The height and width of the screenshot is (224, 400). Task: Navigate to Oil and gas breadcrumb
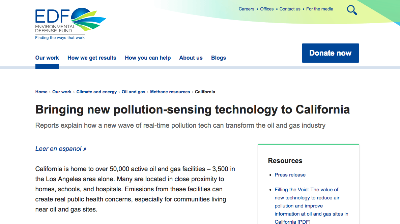coord(134,92)
